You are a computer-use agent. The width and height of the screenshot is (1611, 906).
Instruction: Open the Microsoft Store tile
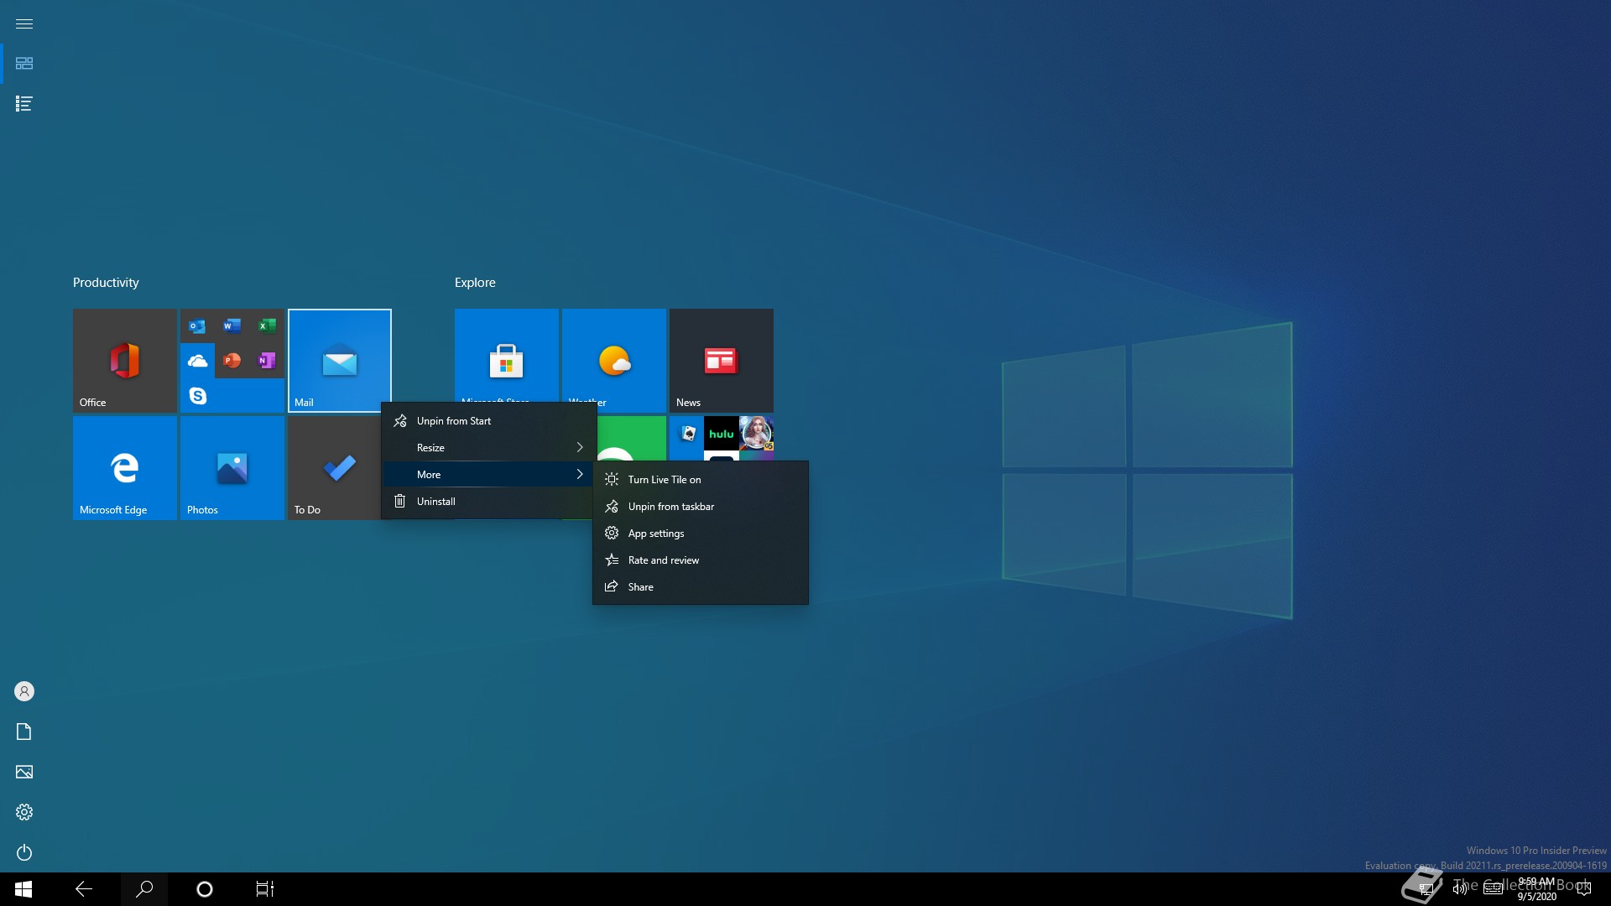[506, 356]
